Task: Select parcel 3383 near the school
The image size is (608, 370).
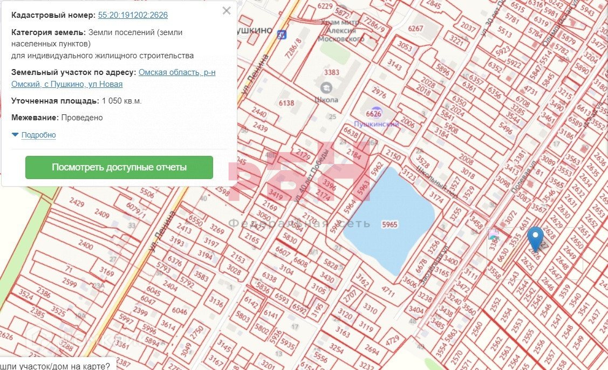Action: tap(332, 72)
